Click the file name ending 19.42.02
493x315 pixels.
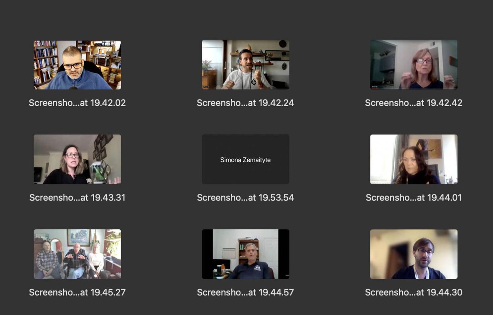click(x=77, y=103)
